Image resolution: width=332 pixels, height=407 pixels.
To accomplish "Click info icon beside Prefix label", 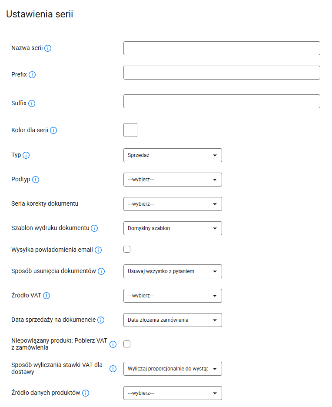I will click(x=32, y=75).
